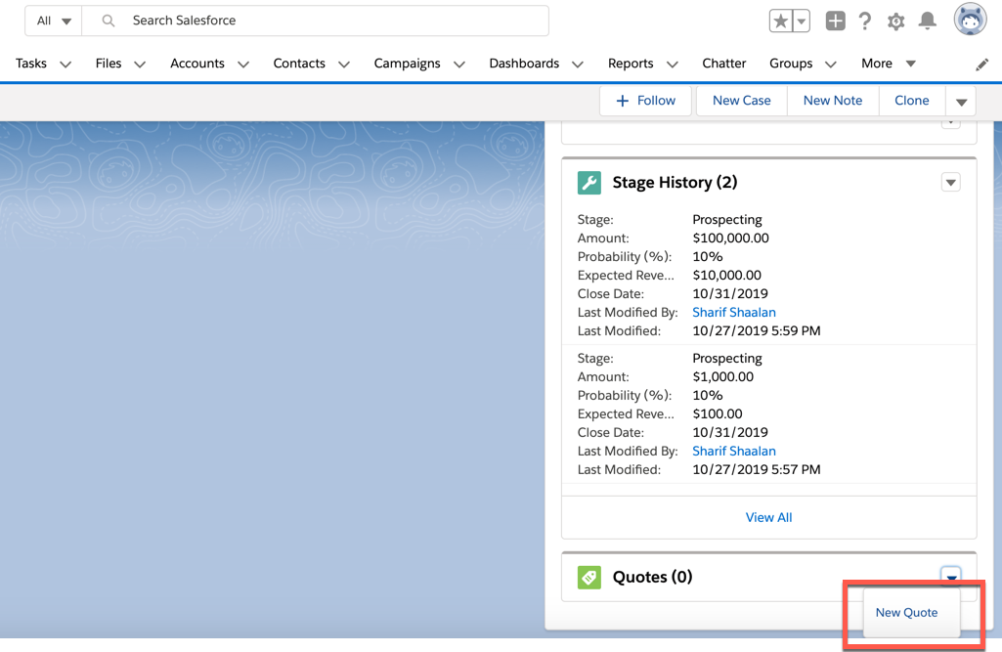Expand the Contacts tab chevron

[x=344, y=64]
